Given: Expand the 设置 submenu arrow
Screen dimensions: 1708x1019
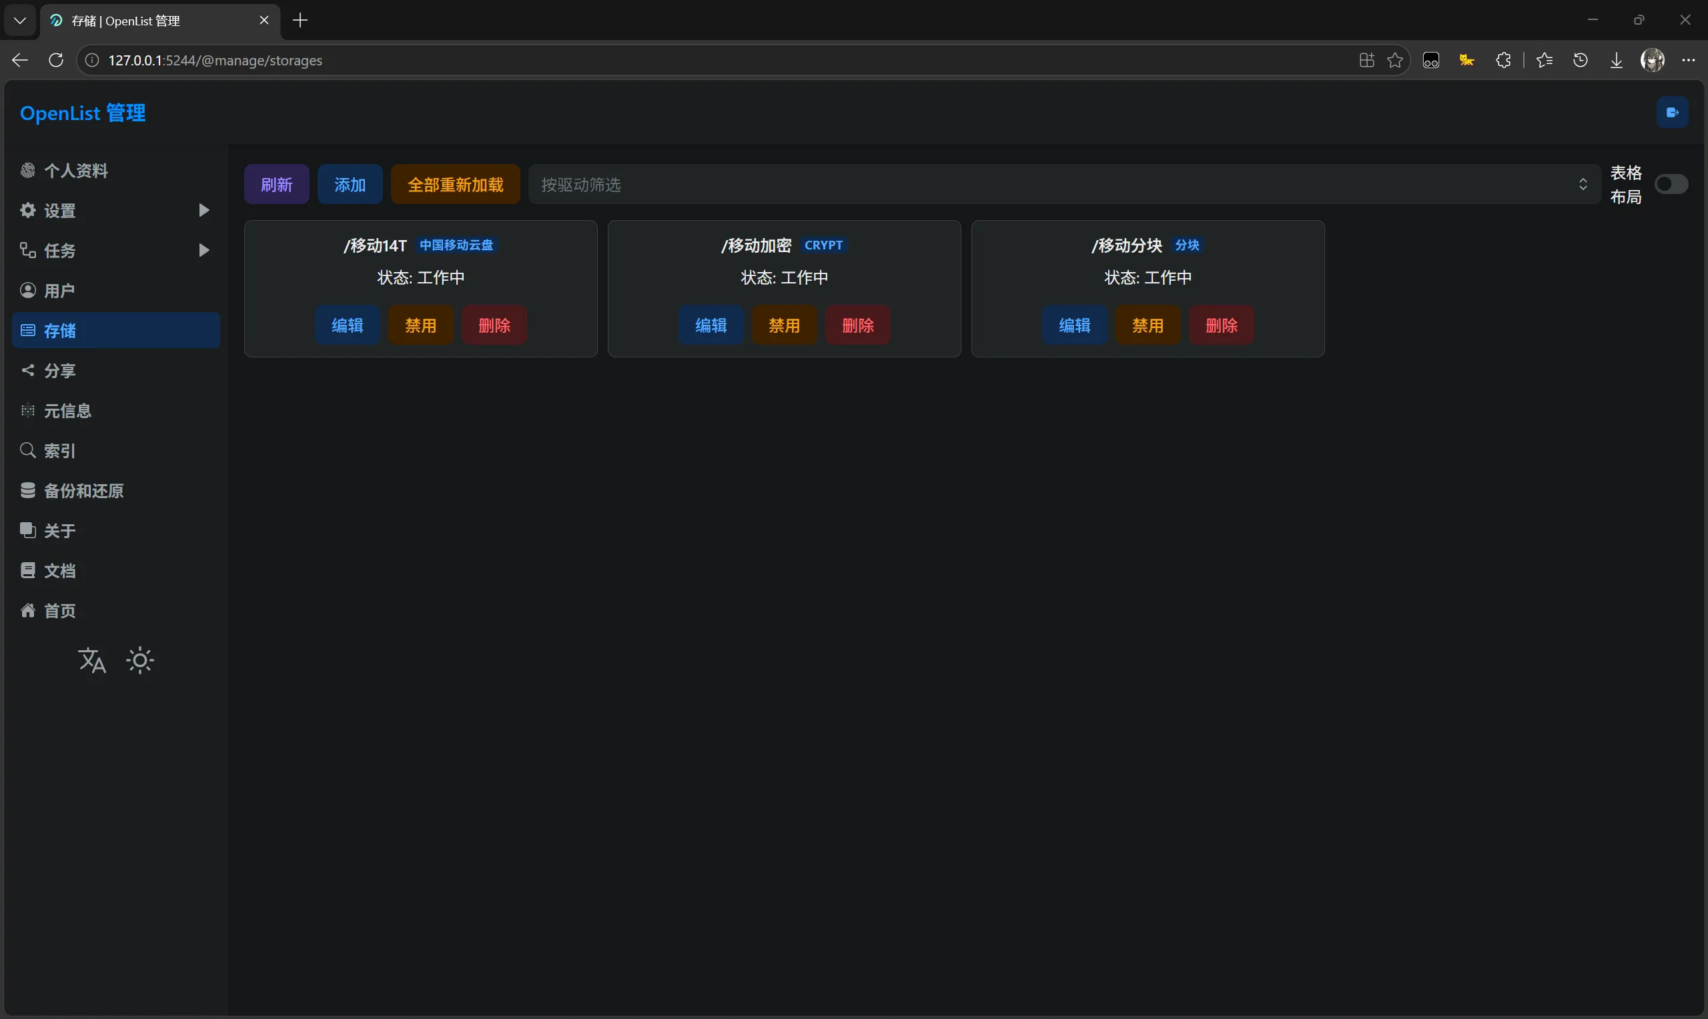Looking at the screenshot, I should 203,210.
